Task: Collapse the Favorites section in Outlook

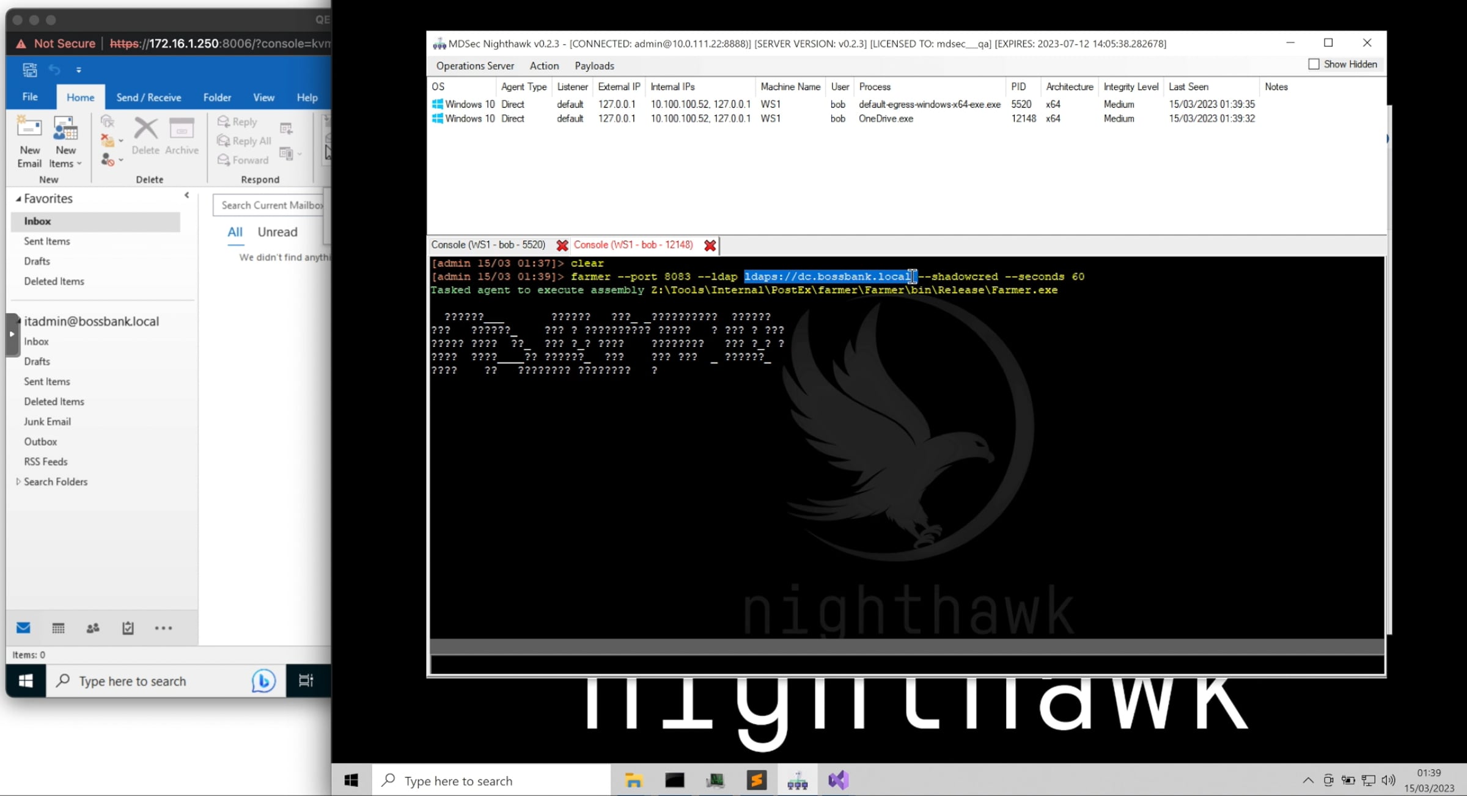Action: pyautogui.click(x=18, y=199)
